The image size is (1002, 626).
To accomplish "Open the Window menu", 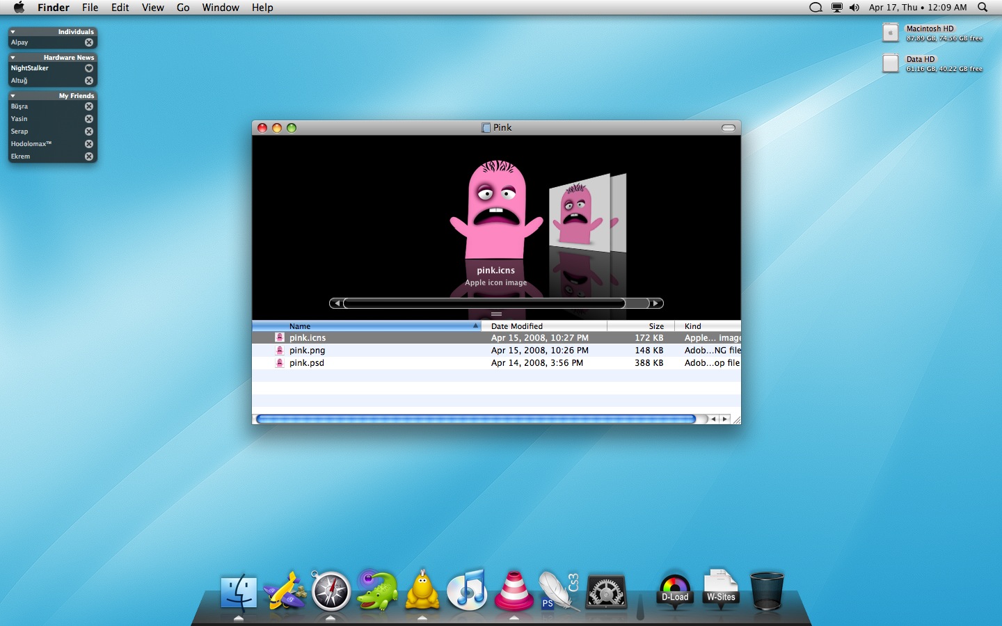I will (x=221, y=8).
